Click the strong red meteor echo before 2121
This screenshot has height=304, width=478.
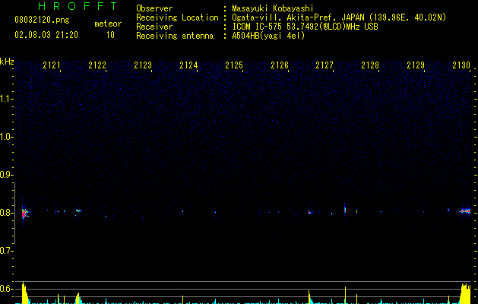click(x=24, y=213)
